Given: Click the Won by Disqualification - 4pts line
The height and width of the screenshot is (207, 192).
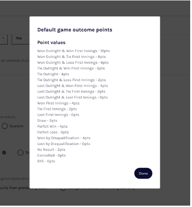Looking at the screenshot, I should click(64, 138).
